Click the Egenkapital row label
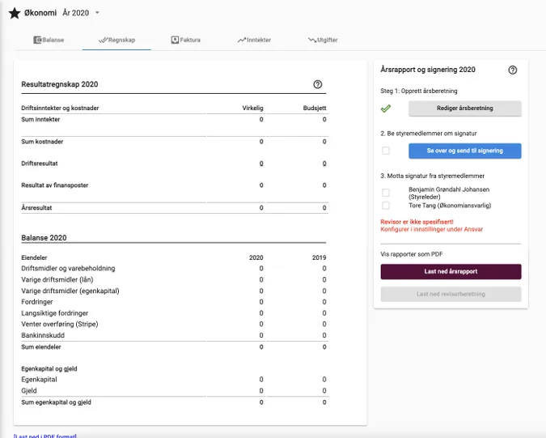The height and width of the screenshot is (438, 546). coord(39,380)
